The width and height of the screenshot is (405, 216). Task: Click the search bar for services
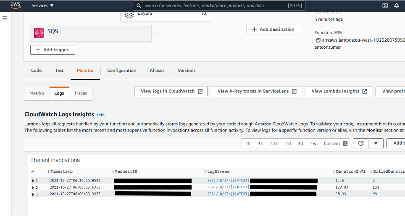click(219, 5)
